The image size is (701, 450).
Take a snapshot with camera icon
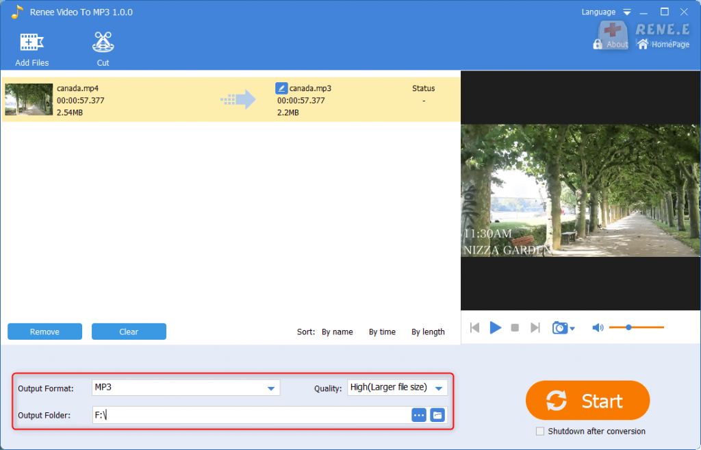[560, 328]
